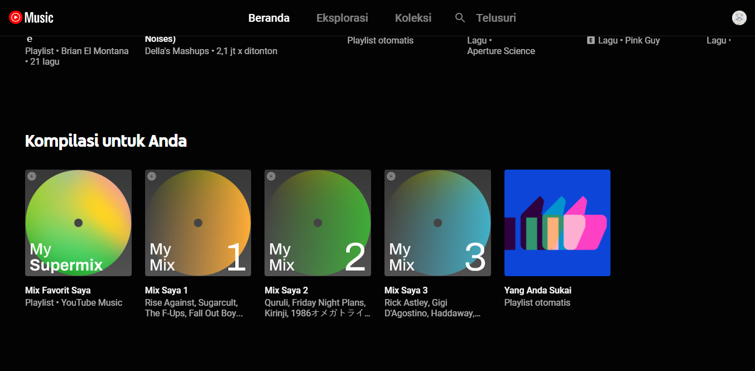
Task: Open the Mix Saya 3 title link
Action: point(406,290)
